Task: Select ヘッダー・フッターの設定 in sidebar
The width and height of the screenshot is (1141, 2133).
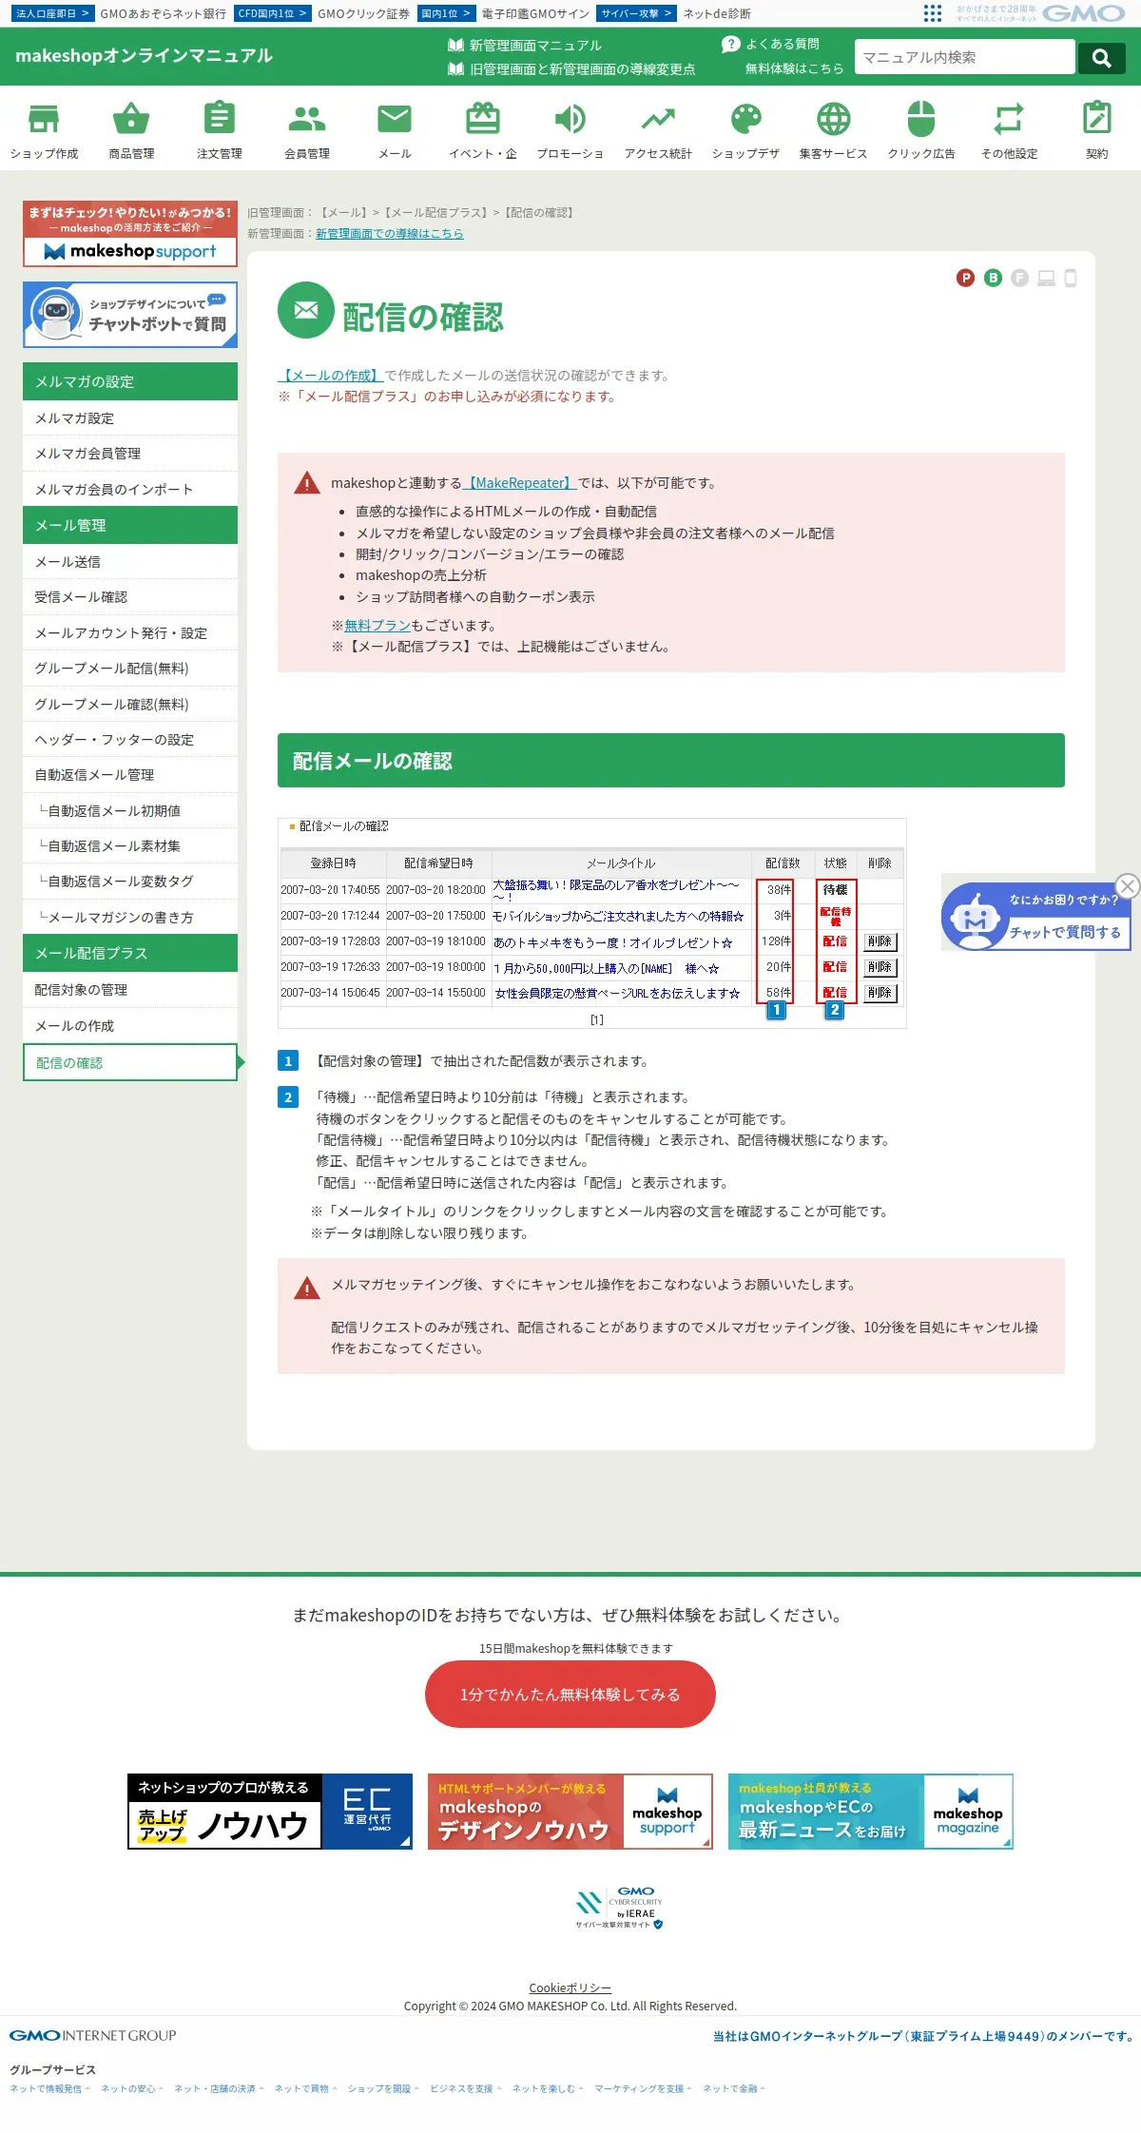Action: (130, 740)
